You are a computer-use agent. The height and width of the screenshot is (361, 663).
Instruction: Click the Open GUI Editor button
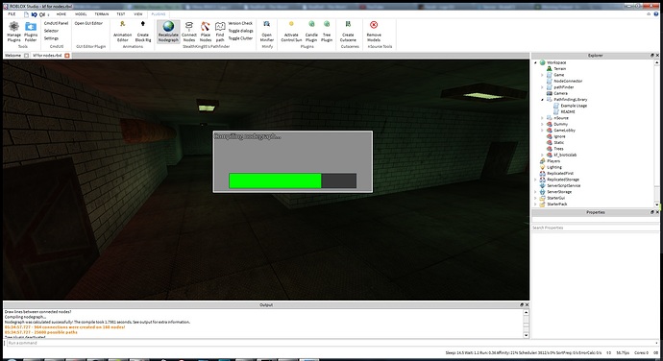[88, 23]
